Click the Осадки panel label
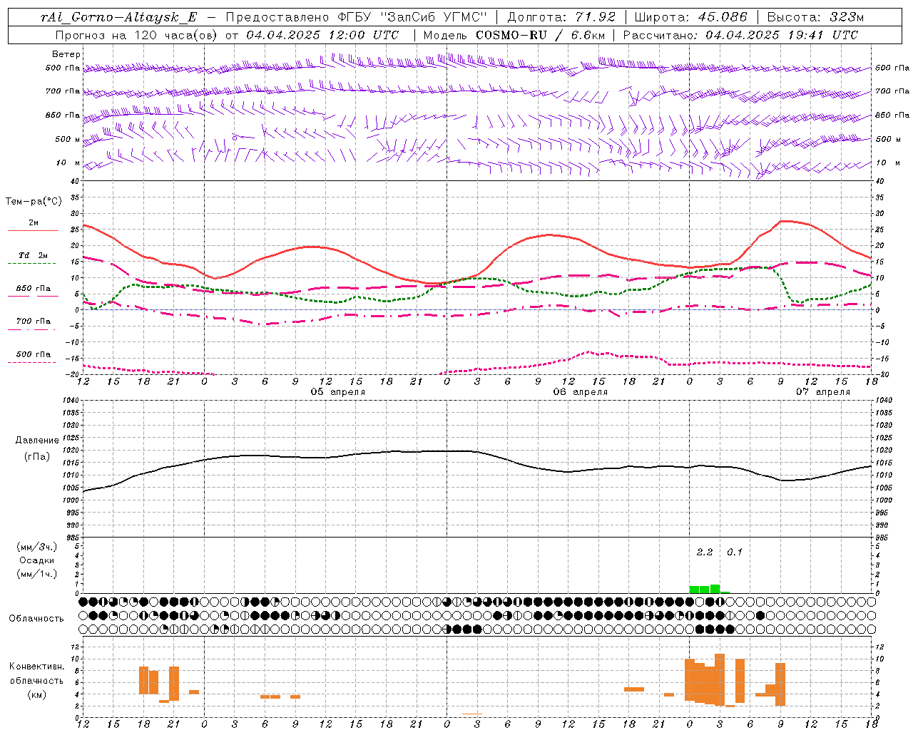Viewport: 913px width, 730px height. click(37, 560)
